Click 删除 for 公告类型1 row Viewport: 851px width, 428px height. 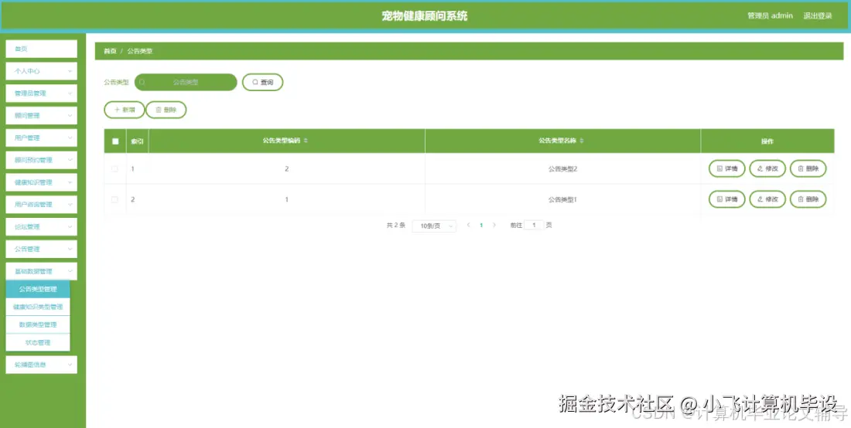tap(808, 199)
